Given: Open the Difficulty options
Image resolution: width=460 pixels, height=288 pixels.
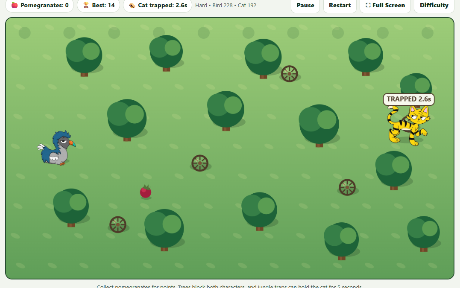Looking at the screenshot, I should point(434,5).
